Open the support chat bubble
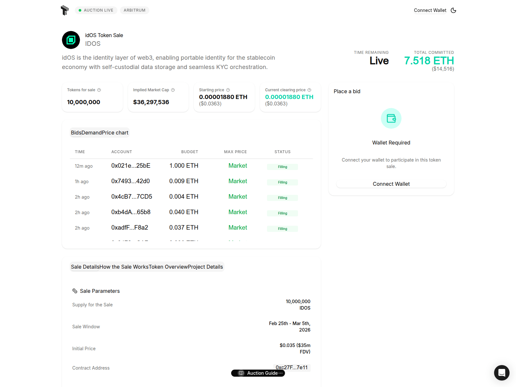Viewport: 516px width, 387px height. (x=501, y=373)
